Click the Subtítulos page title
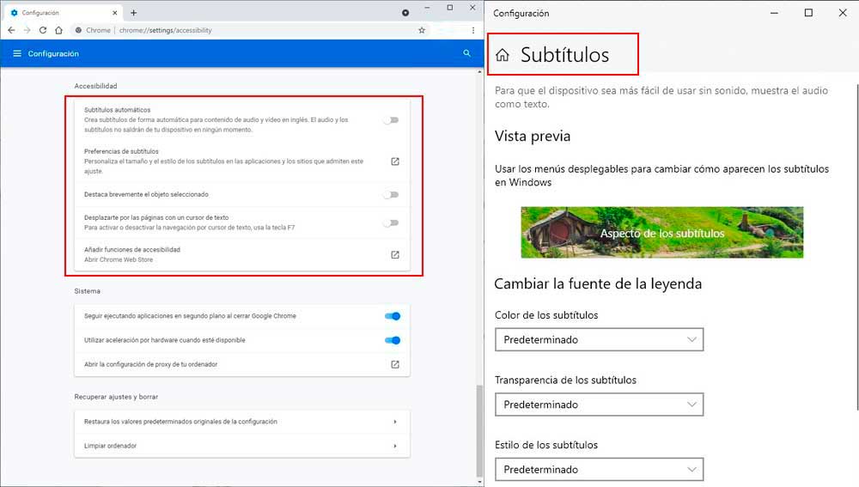This screenshot has width=859, height=487. point(565,55)
